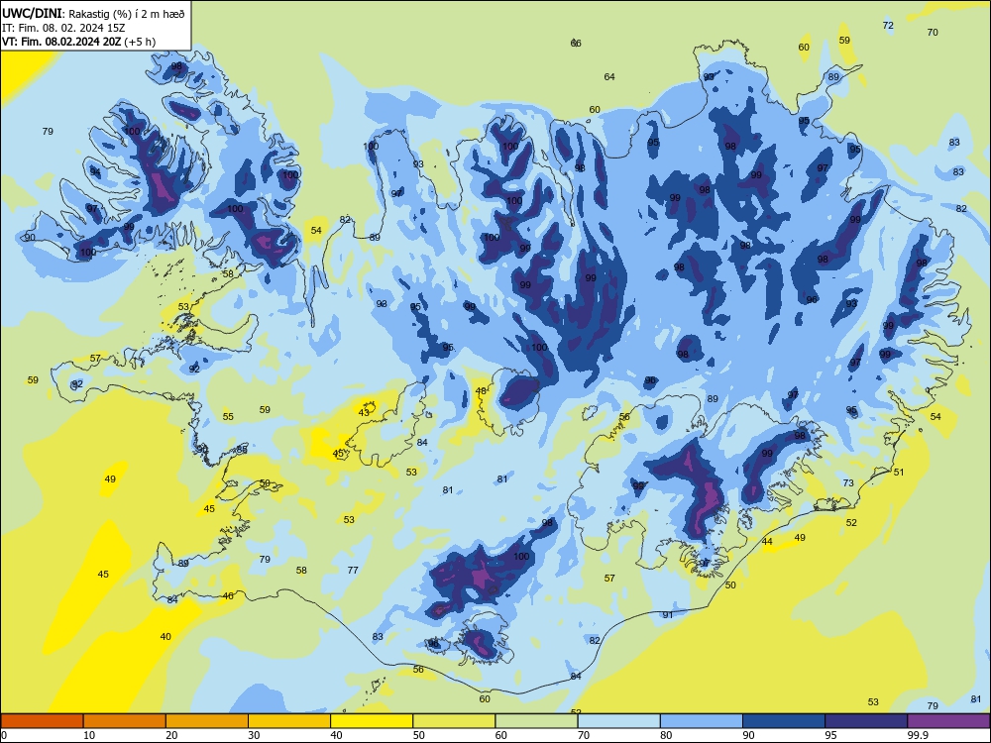Viewport: 991px width, 743px height.
Task: Click the legend label '20'
Action: tap(171, 735)
